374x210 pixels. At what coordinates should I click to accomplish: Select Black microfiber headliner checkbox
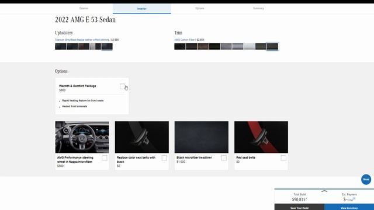tap(224, 158)
